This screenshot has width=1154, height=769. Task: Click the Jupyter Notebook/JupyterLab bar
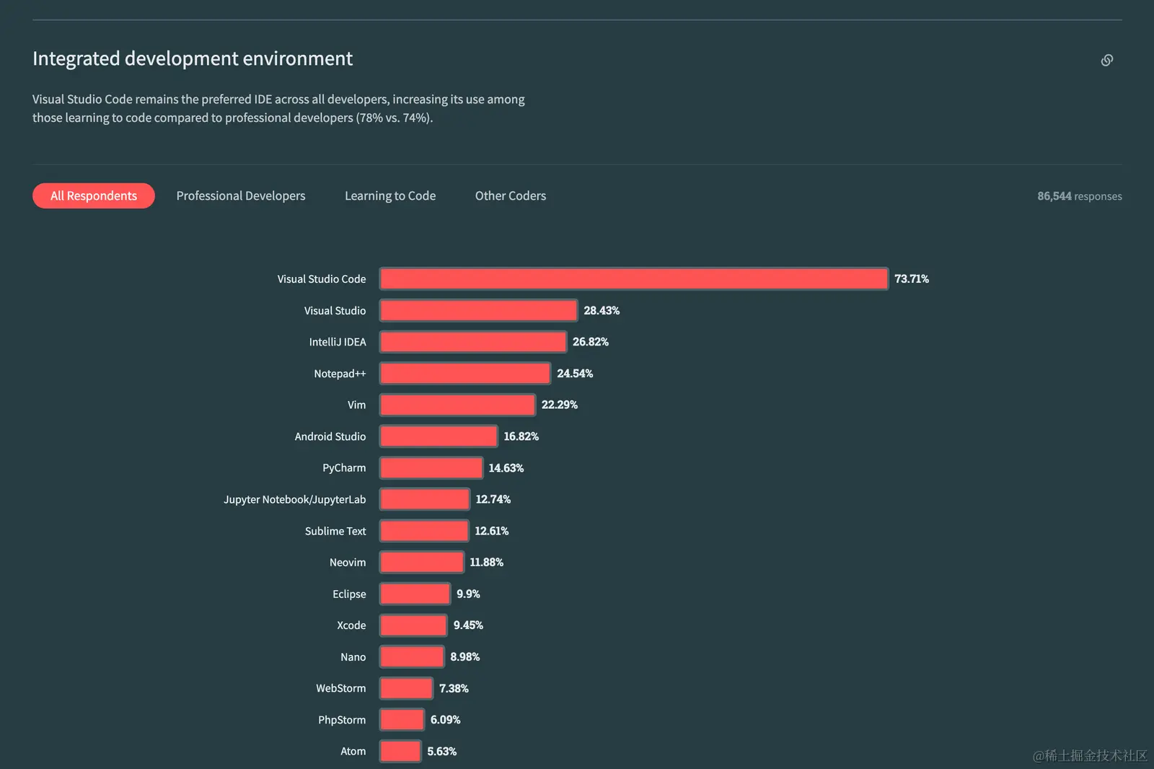coord(425,499)
